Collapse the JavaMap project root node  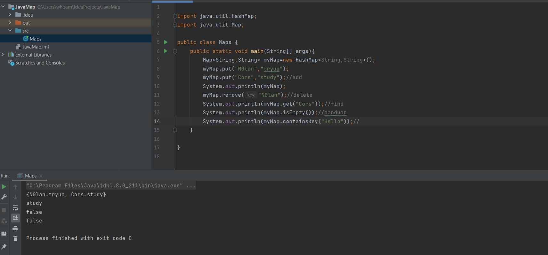tap(3, 7)
